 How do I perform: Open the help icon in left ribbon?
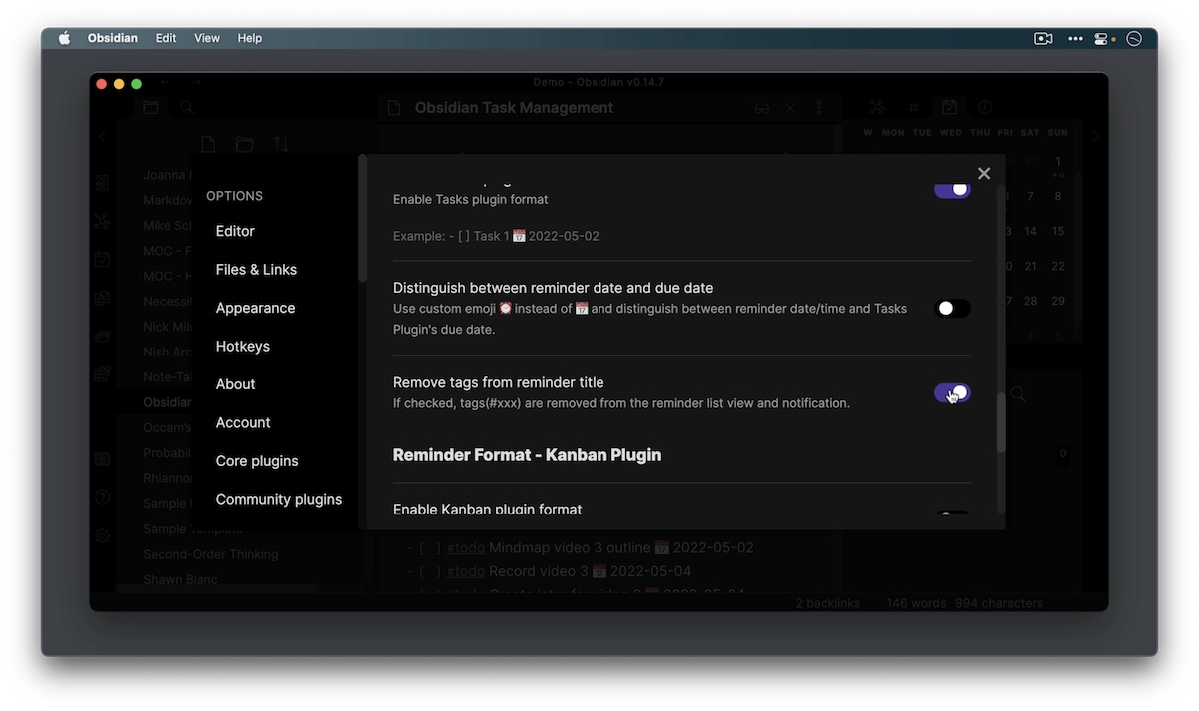102,497
